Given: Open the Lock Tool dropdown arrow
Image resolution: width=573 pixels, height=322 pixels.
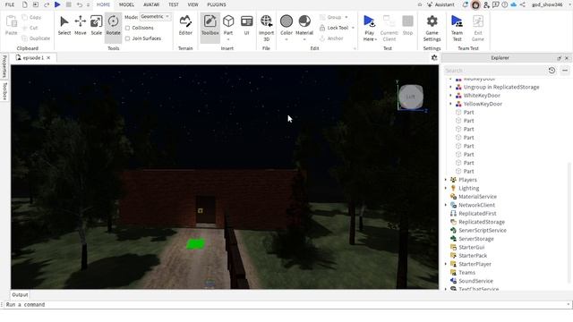Looking at the screenshot, I should [353, 28].
